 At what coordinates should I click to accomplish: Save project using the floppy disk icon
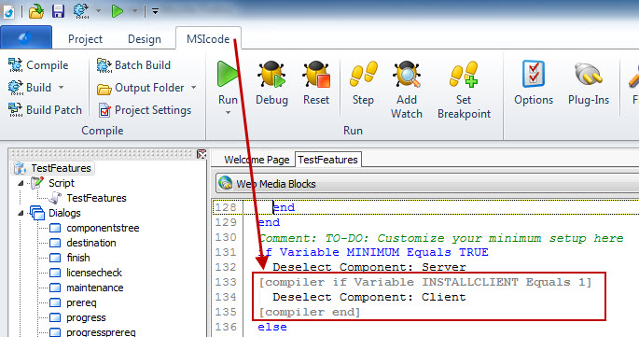[x=58, y=11]
